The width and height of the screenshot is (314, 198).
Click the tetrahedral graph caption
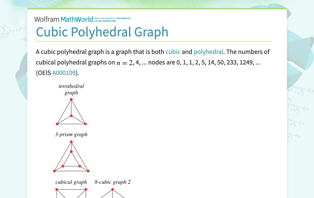[x=71, y=89]
